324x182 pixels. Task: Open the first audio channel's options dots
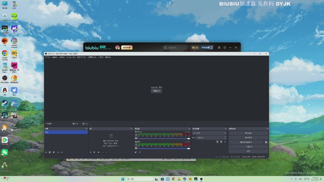pyautogui.click(x=136, y=135)
